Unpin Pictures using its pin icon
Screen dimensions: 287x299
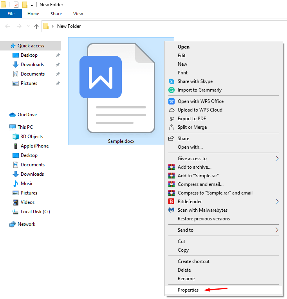click(x=58, y=83)
